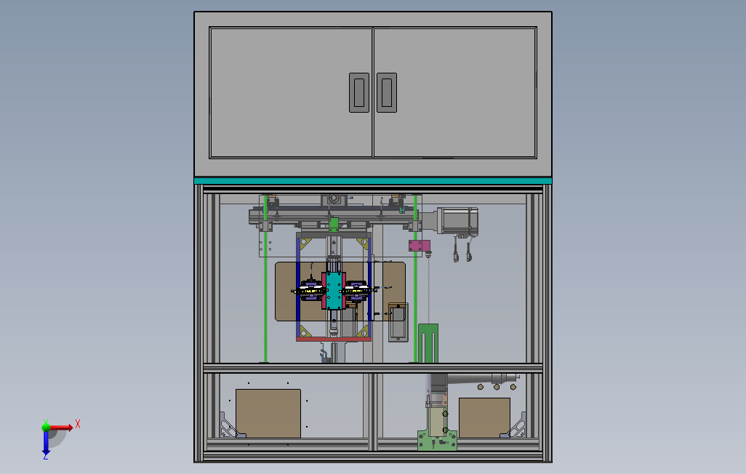Select the red bottom bar of the inner frame
The height and width of the screenshot is (474, 746).
coord(334,340)
